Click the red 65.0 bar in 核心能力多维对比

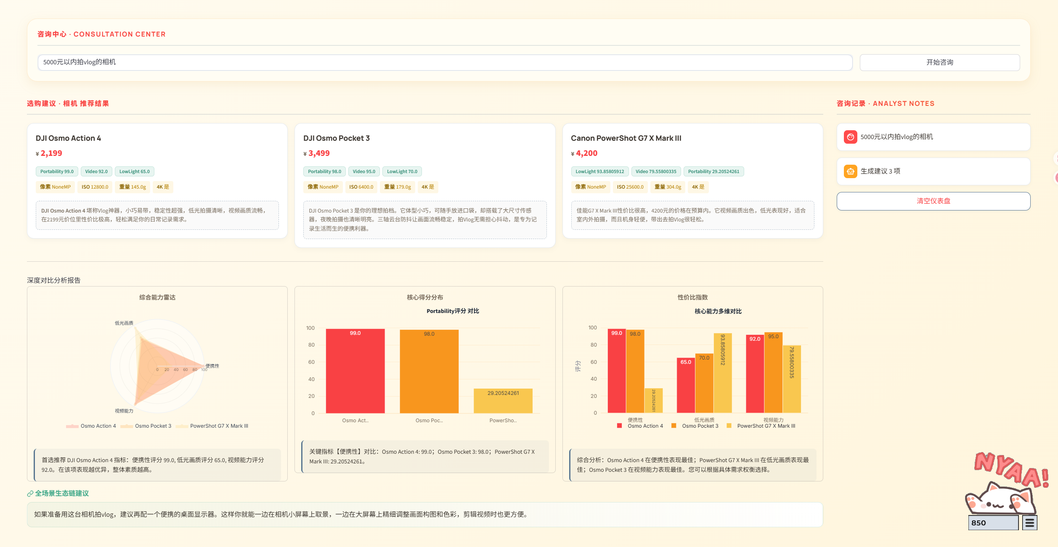pyautogui.click(x=686, y=385)
